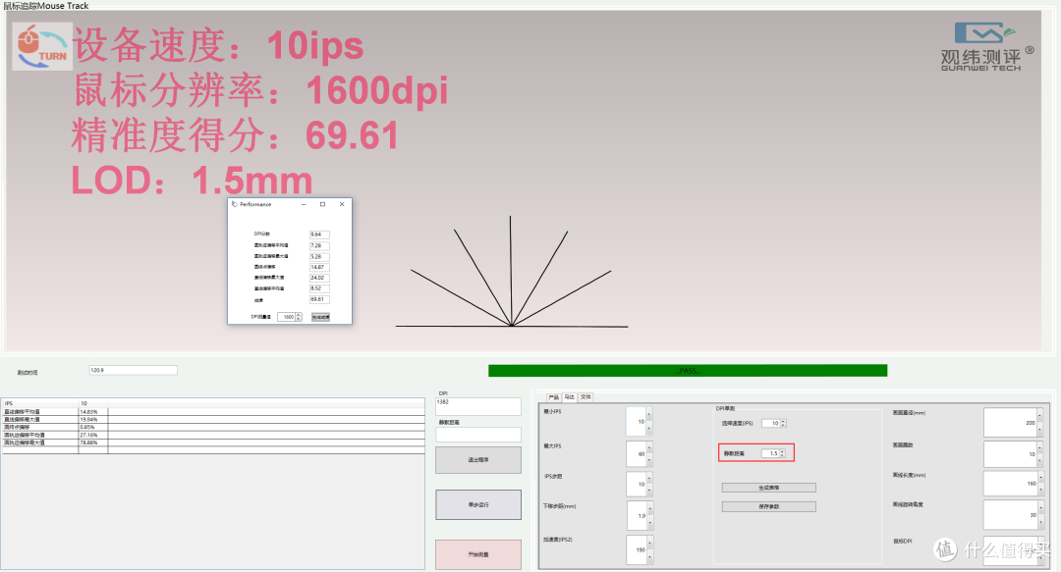
Task: Maximize the Performance window
Action: [x=322, y=204]
